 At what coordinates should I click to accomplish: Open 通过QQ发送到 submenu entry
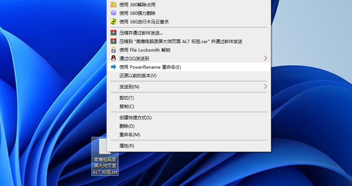pos(189,58)
